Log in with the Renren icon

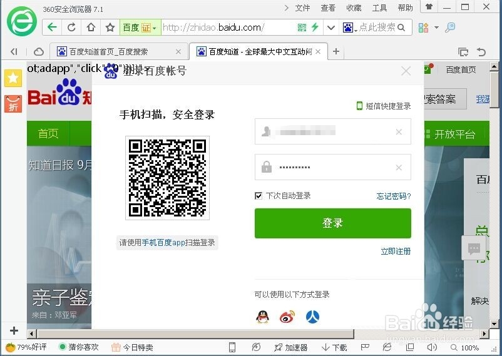[312, 317]
